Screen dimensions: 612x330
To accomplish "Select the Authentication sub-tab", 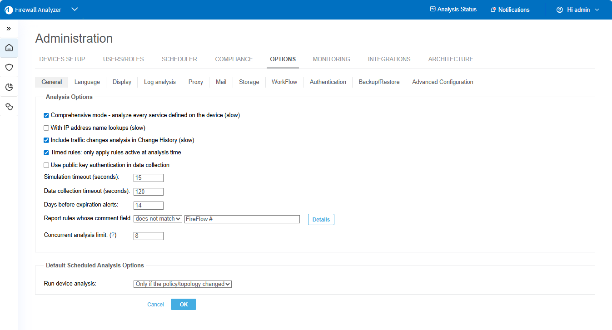I will click(328, 82).
